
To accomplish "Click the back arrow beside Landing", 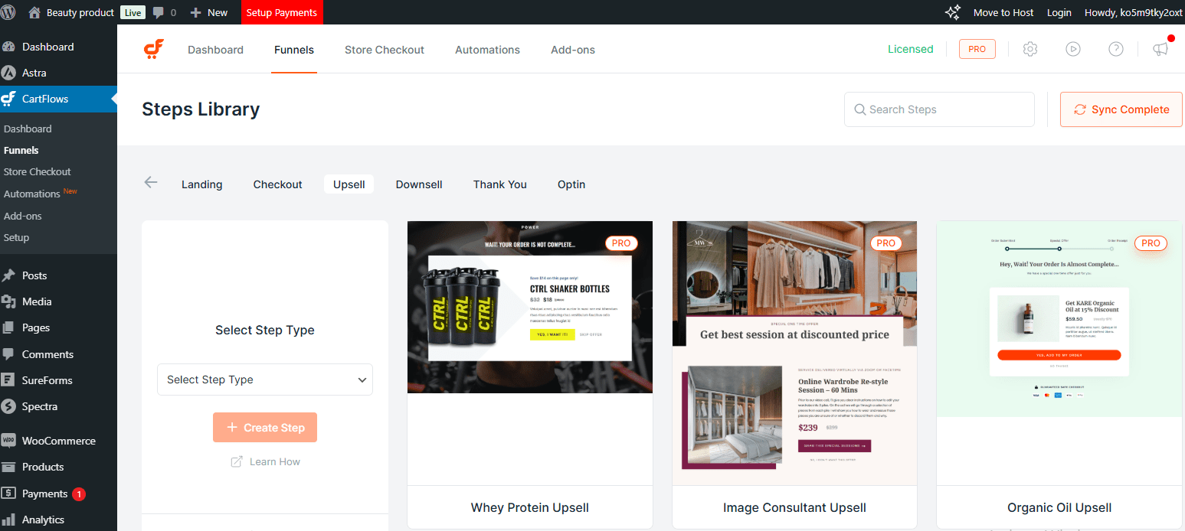I will pyautogui.click(x=151, y=183).
